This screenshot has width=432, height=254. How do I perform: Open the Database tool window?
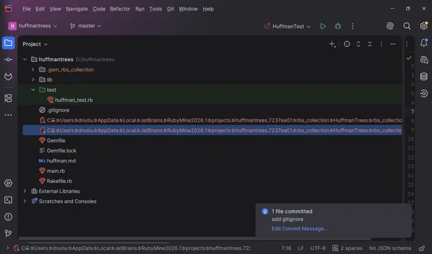tap(424, 77)
